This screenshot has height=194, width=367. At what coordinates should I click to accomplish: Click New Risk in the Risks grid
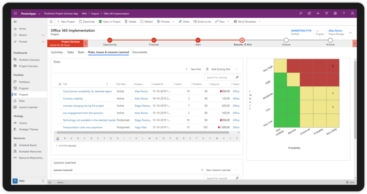193,69
